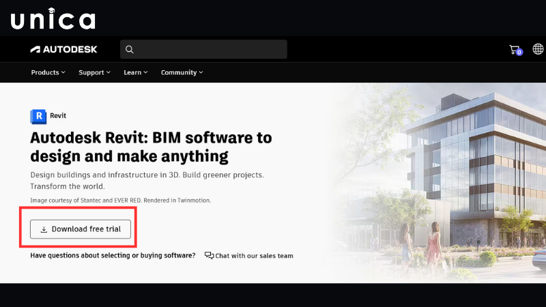Click the Revit product icon
Screen dimensions: 546x307
(38, 116)
